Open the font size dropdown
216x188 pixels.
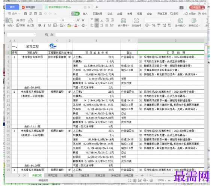coord(74,20)
